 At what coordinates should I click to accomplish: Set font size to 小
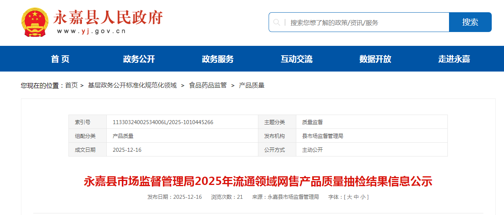coord(363,197)
